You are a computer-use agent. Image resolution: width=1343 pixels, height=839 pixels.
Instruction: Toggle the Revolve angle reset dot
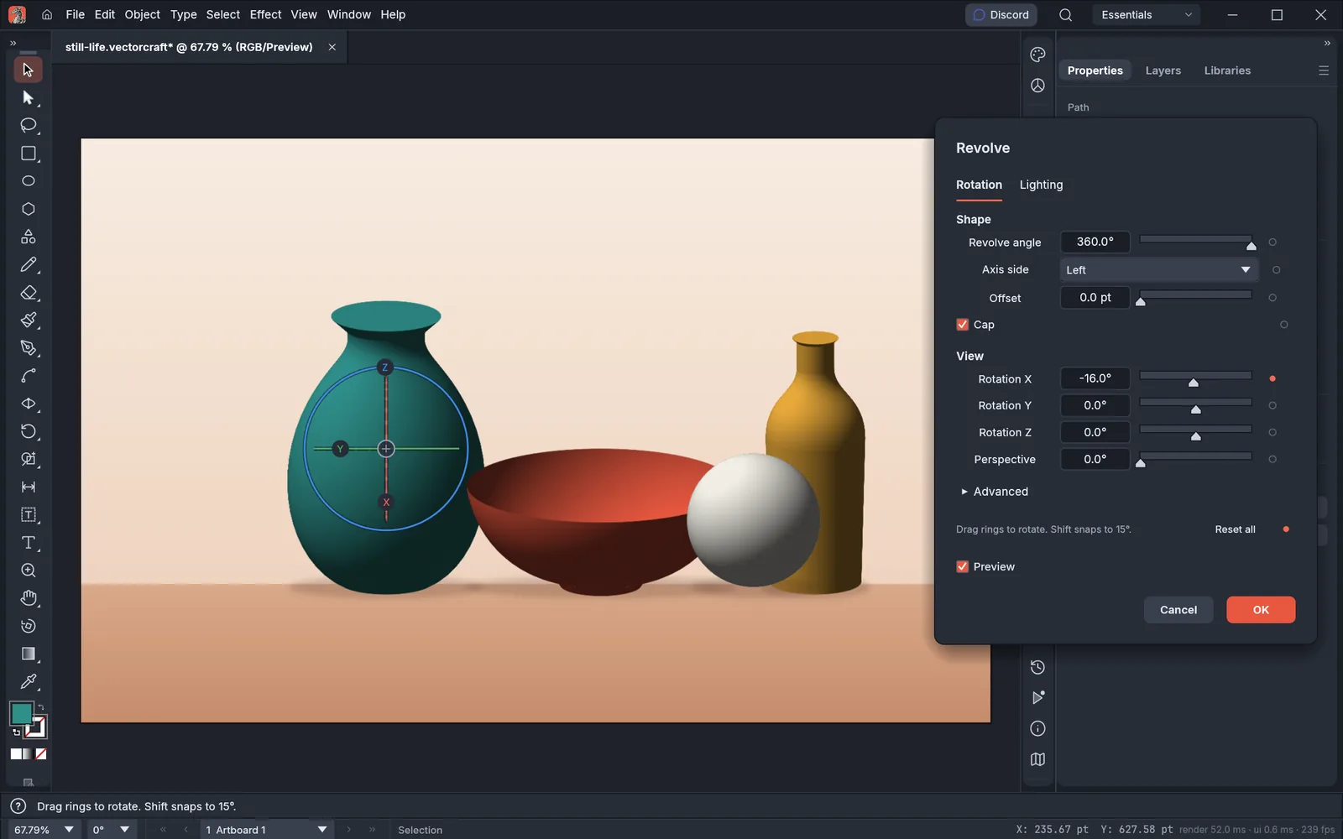coord(1272,242)
